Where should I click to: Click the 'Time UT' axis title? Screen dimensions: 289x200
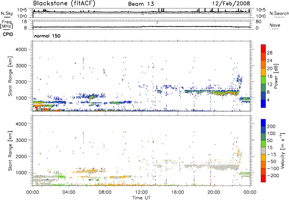click(x=141, y=197)
